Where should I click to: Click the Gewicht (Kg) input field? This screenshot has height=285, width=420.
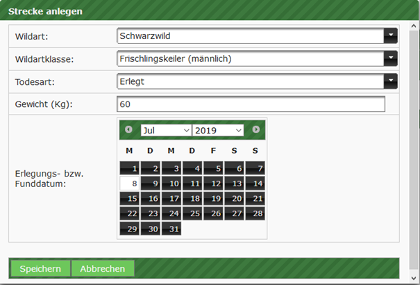251,104
